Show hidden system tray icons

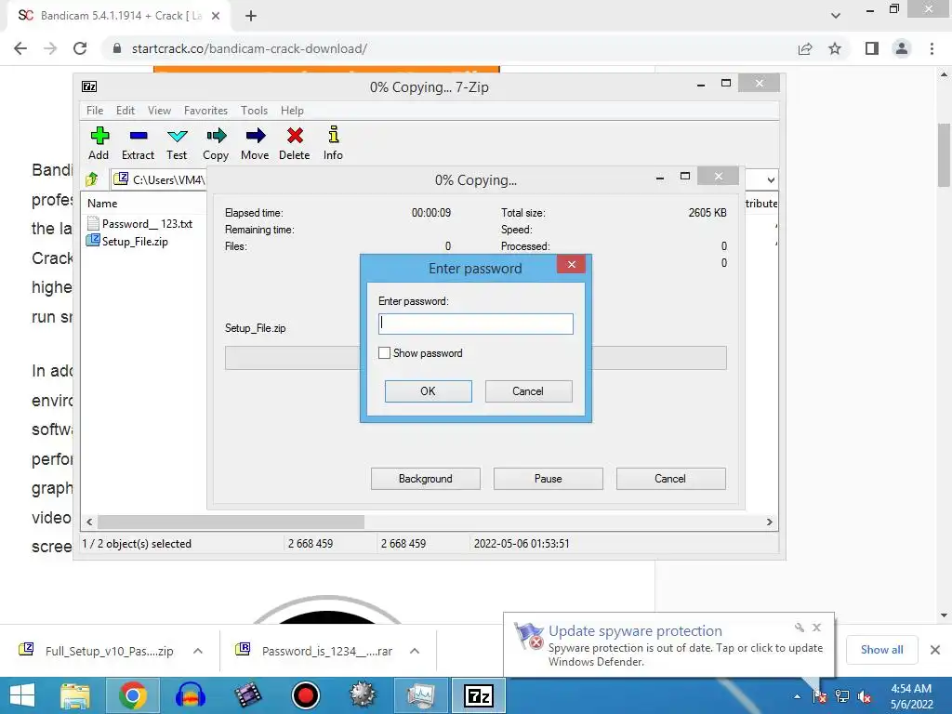pos(797,697)
